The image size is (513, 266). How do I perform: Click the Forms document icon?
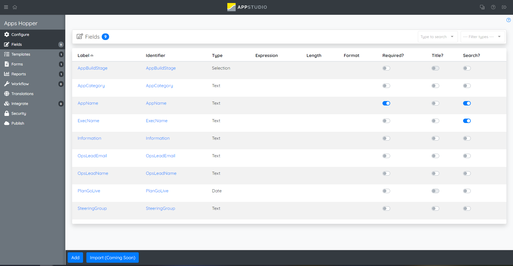coord(7,64)
